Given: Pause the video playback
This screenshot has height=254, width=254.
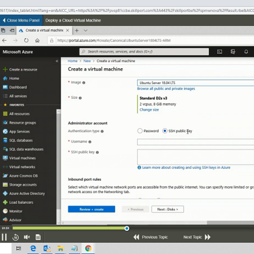Looking at the screenshot, I should pyautogui.click(x=4, y=237).
